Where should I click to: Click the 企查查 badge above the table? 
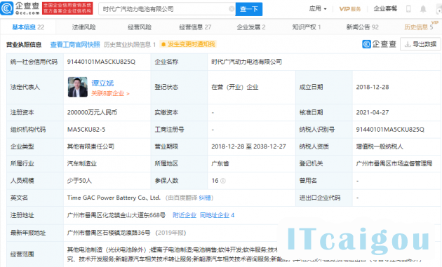point(379,44)
